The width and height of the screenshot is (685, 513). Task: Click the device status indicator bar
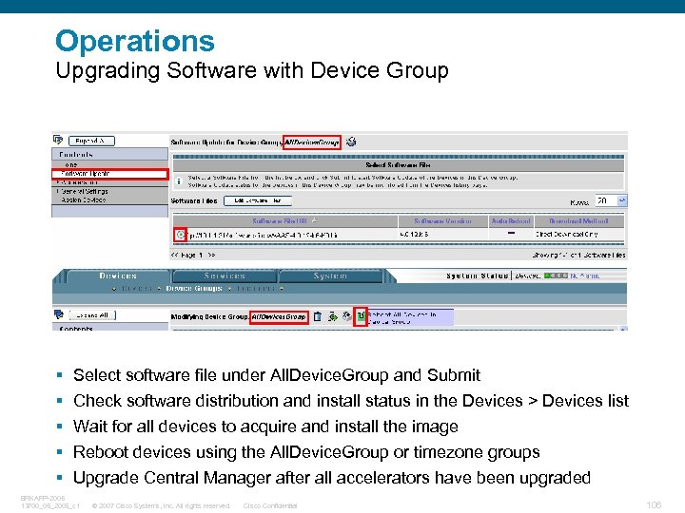(x=556, y=275)
